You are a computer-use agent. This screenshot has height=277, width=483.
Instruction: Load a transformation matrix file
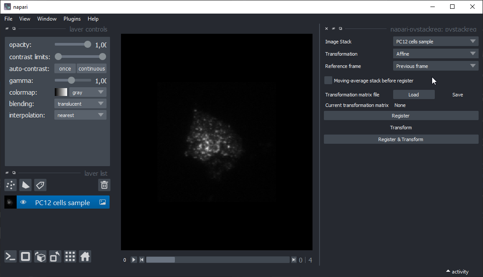coord(413,95)
